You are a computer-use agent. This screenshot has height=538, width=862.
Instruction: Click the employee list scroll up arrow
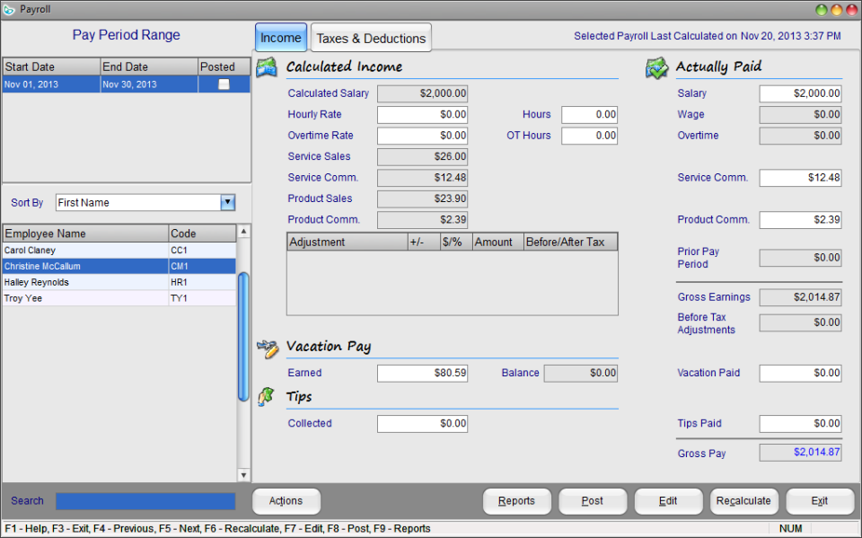point(243,231)
